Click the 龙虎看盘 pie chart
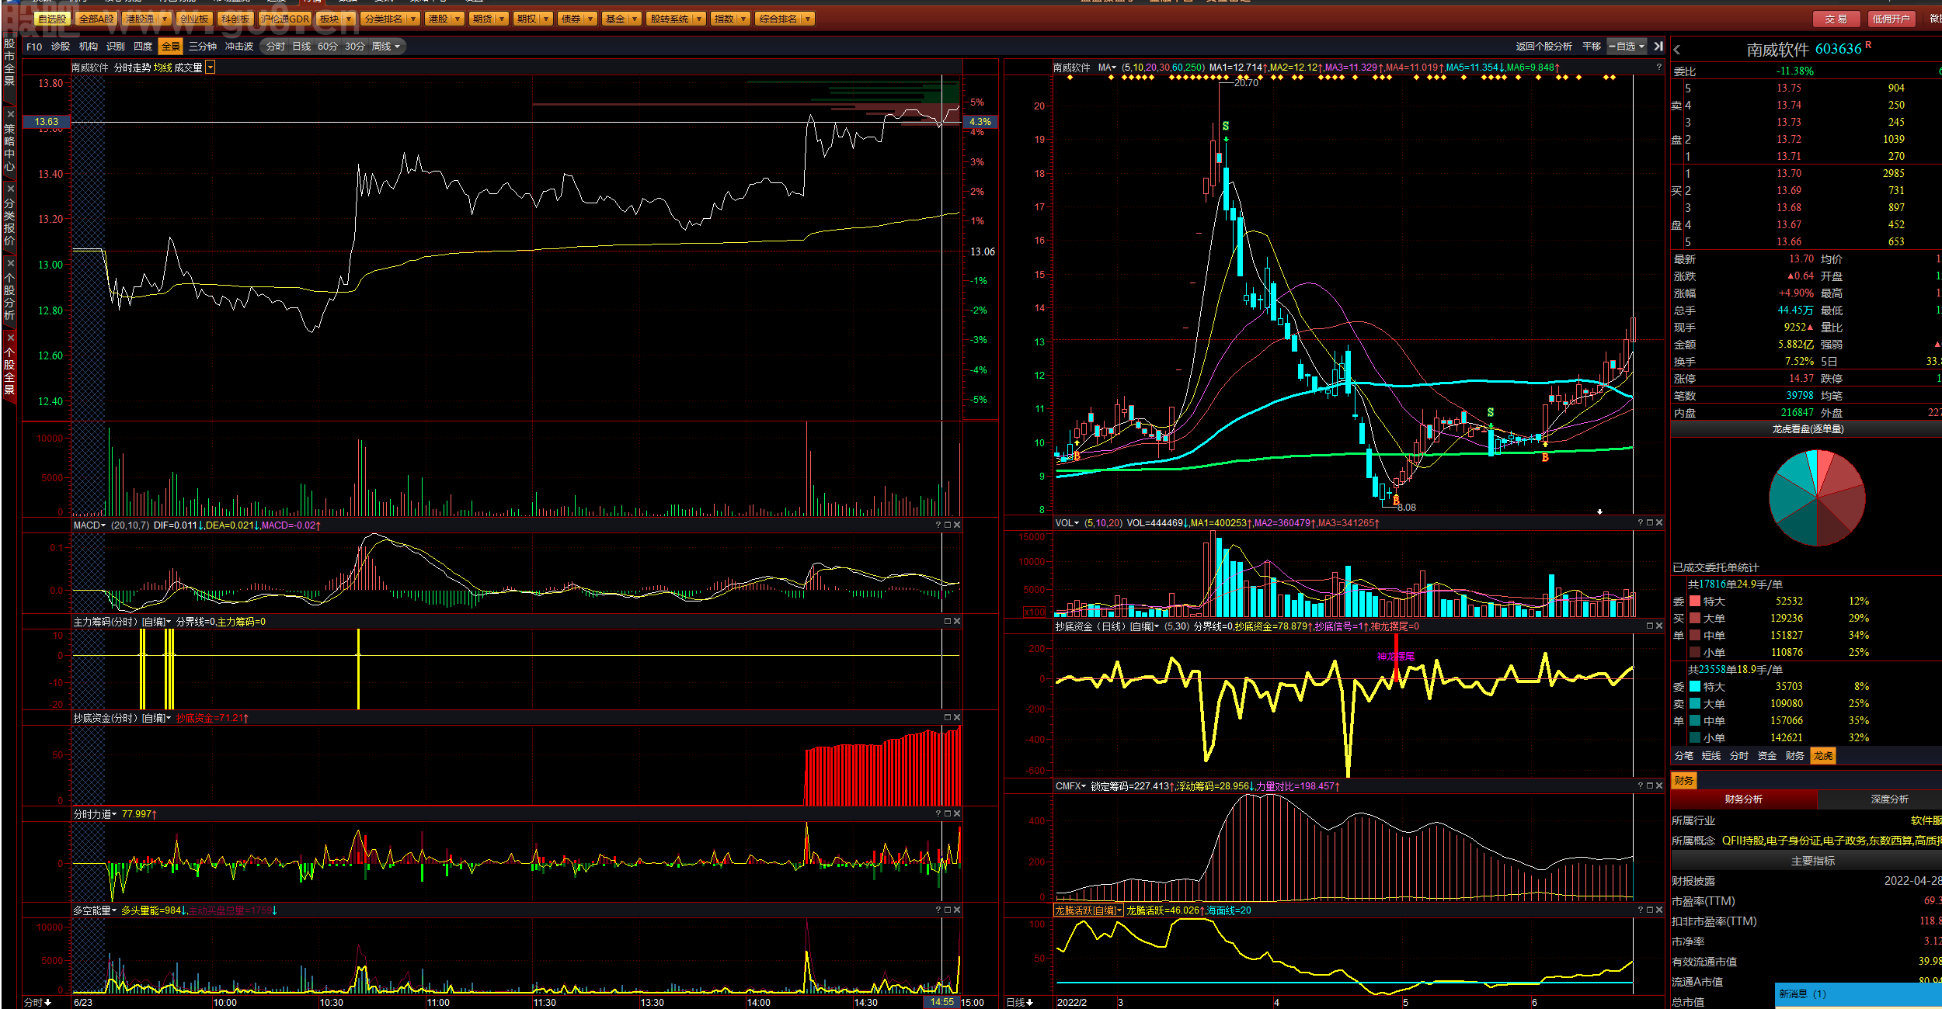This screenshot has height=1009, width=1942. pyautogui.click(x=1817, y=498)
